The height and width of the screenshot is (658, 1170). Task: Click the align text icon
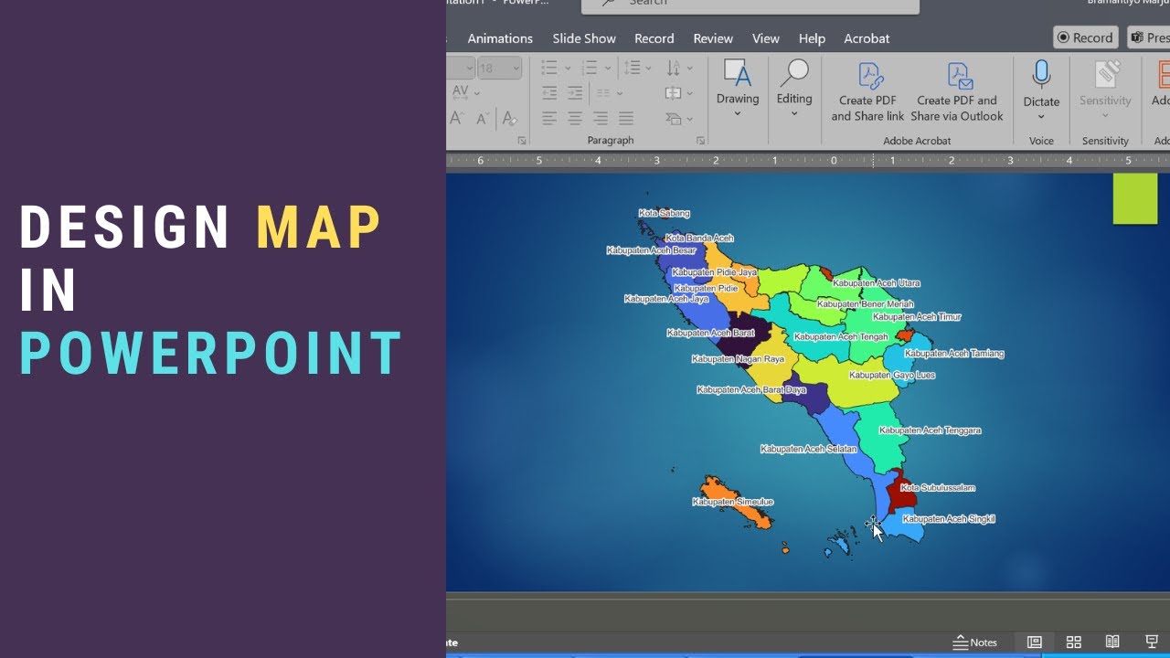(x=674, y=93)
